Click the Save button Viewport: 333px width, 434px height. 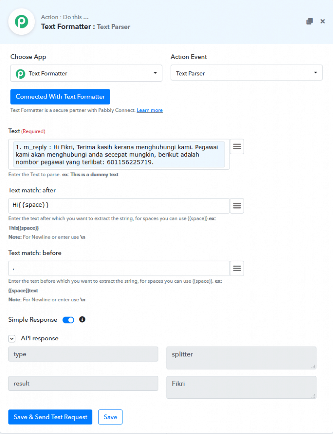pos(110,417)
